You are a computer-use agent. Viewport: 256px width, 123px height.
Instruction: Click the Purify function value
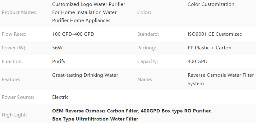pos(59,62)
